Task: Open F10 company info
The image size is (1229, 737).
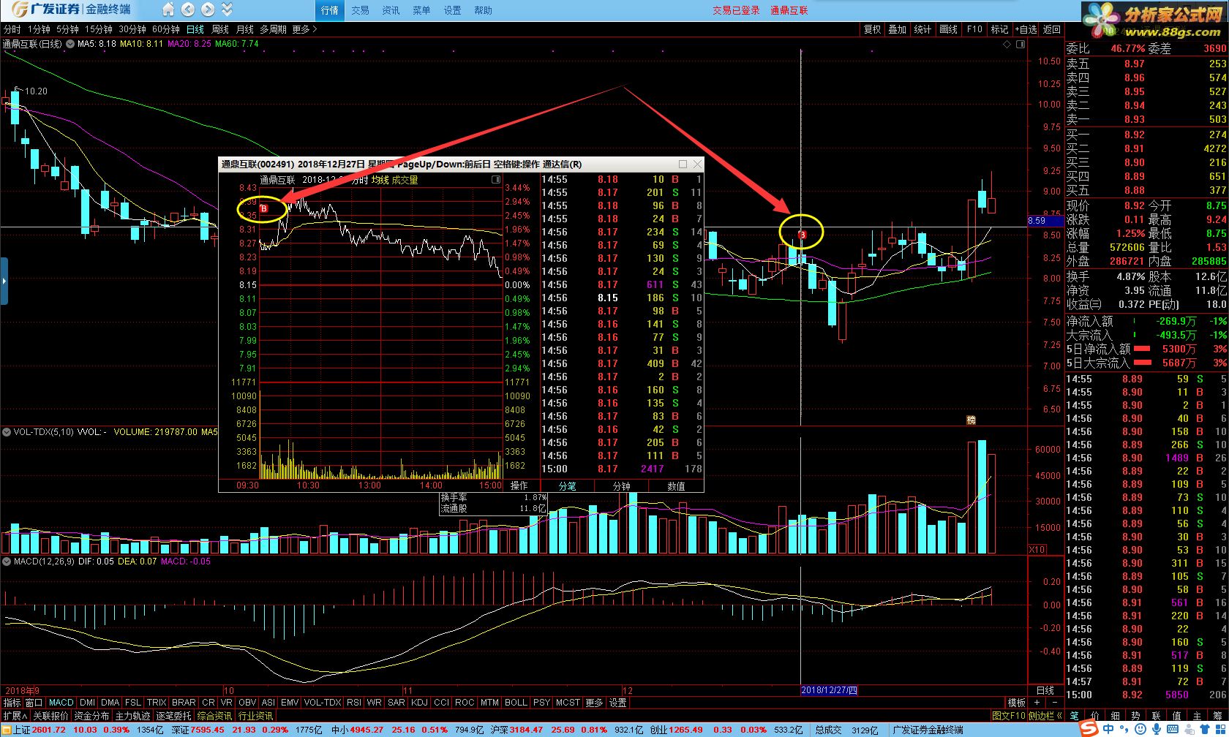Action: coord(974,29)
